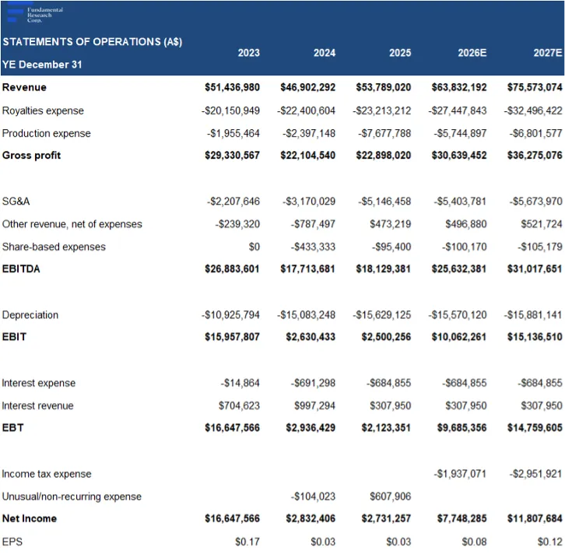
Task: Select the Revenue row label
Action: (24, 88)
